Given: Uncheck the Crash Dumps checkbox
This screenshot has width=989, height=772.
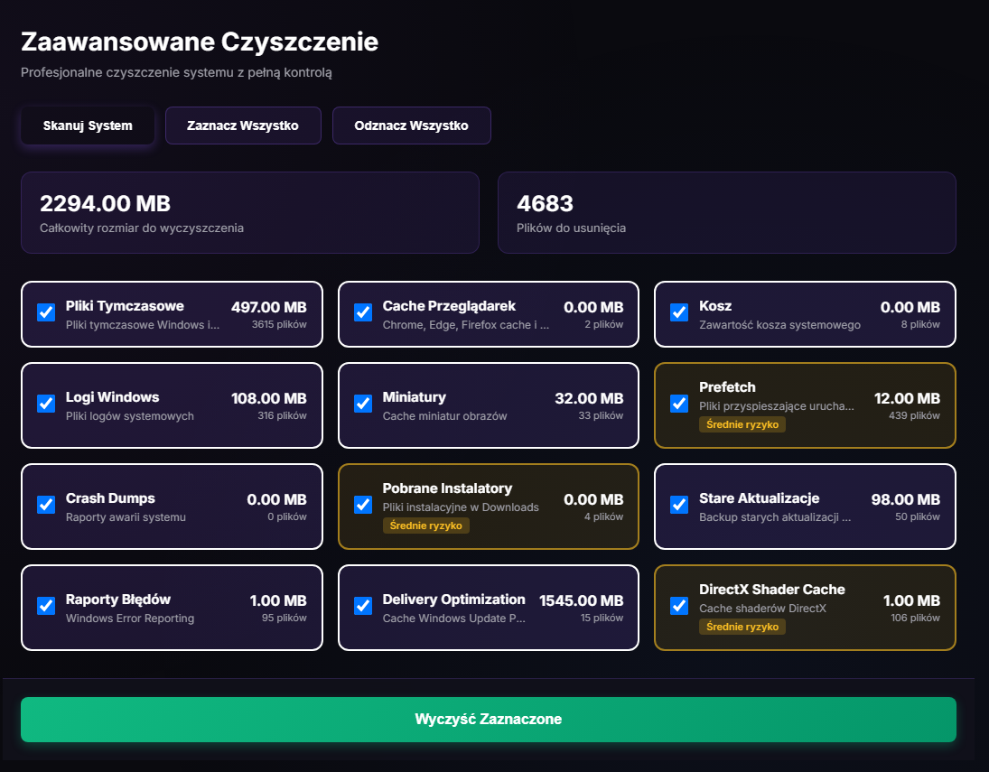Looking at the screenshot, I should point(46,505).
